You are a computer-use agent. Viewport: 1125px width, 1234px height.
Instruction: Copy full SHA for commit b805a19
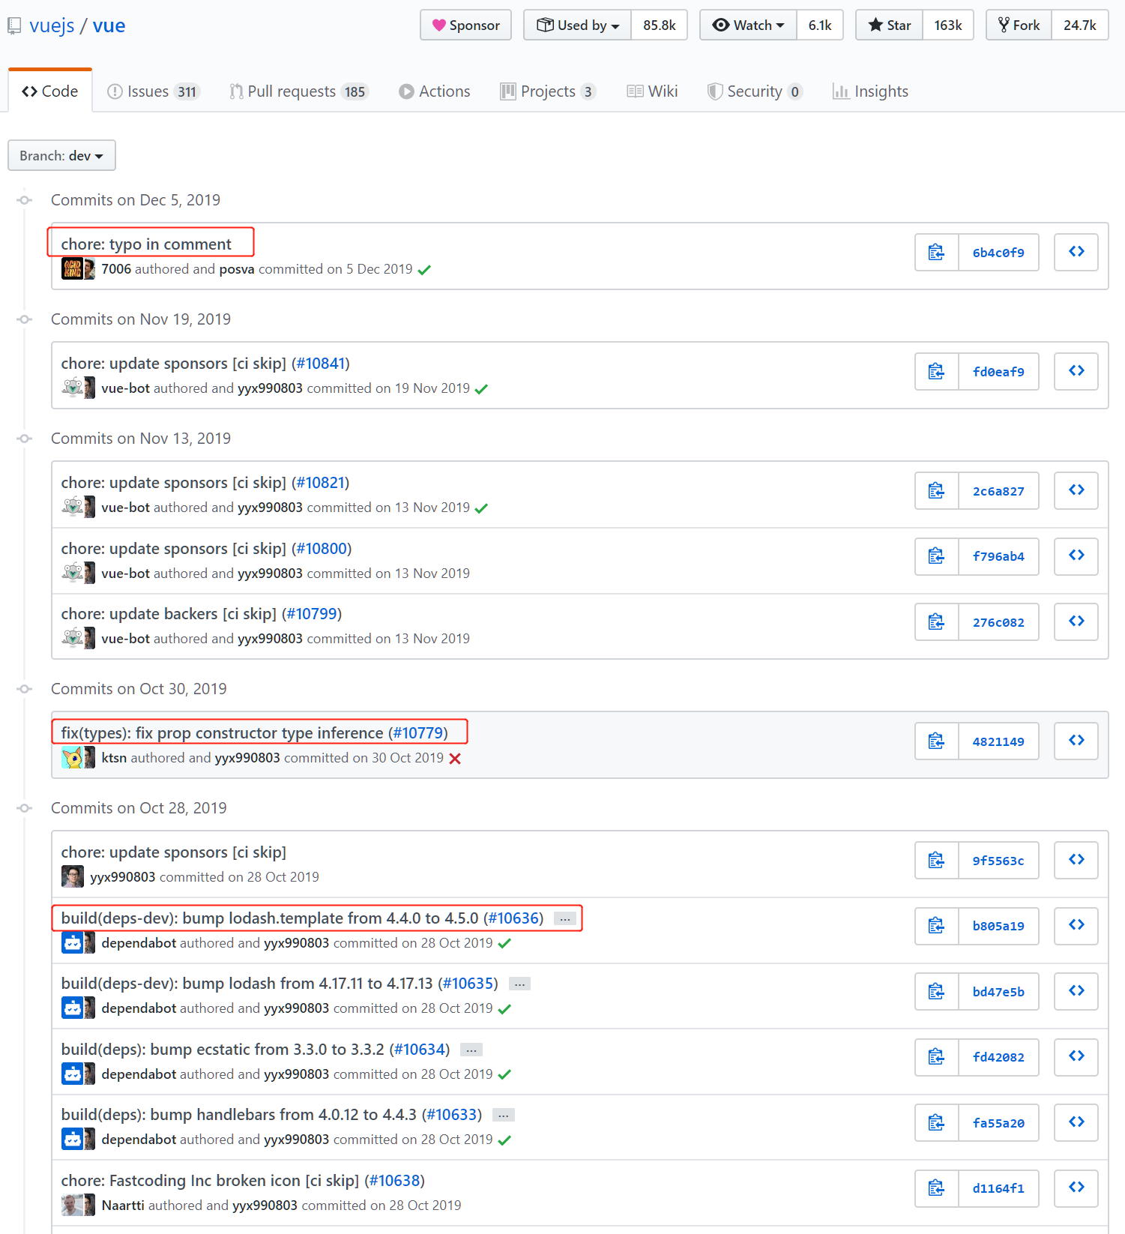click(936, 926)
